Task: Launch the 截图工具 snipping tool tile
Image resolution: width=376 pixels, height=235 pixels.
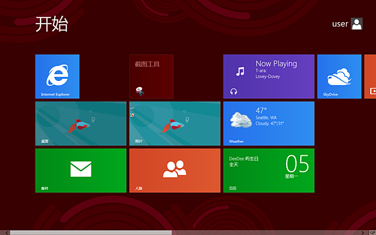Action: tap(152, 76)
